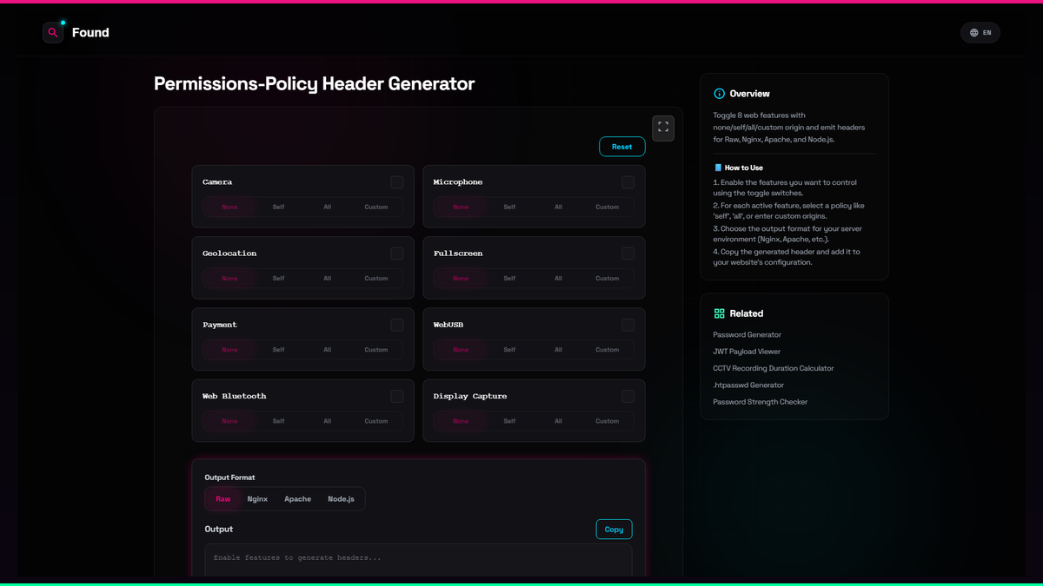This screenshot has height=586, width=1043.
Task: Enable the Camera feature checkbox
Action: (396, 182)
